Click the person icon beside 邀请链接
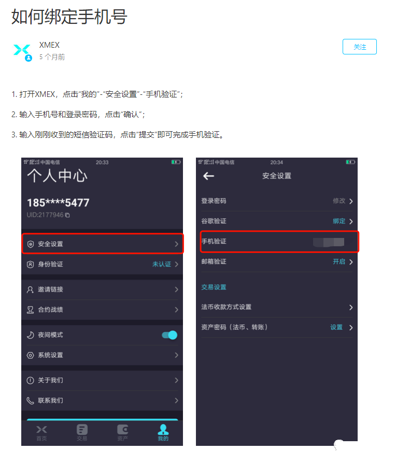Image resolution: width=396 pixels, height=464 pixels. 30,289
